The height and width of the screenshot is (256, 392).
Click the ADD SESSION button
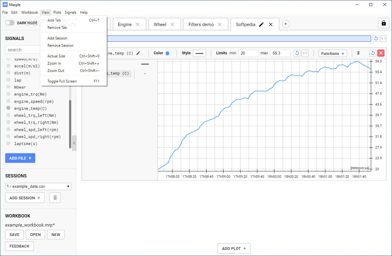[25, 198]
